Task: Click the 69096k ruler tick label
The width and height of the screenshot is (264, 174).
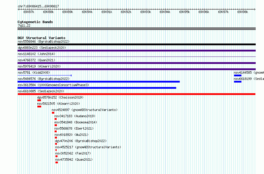Action: (204, 12)
